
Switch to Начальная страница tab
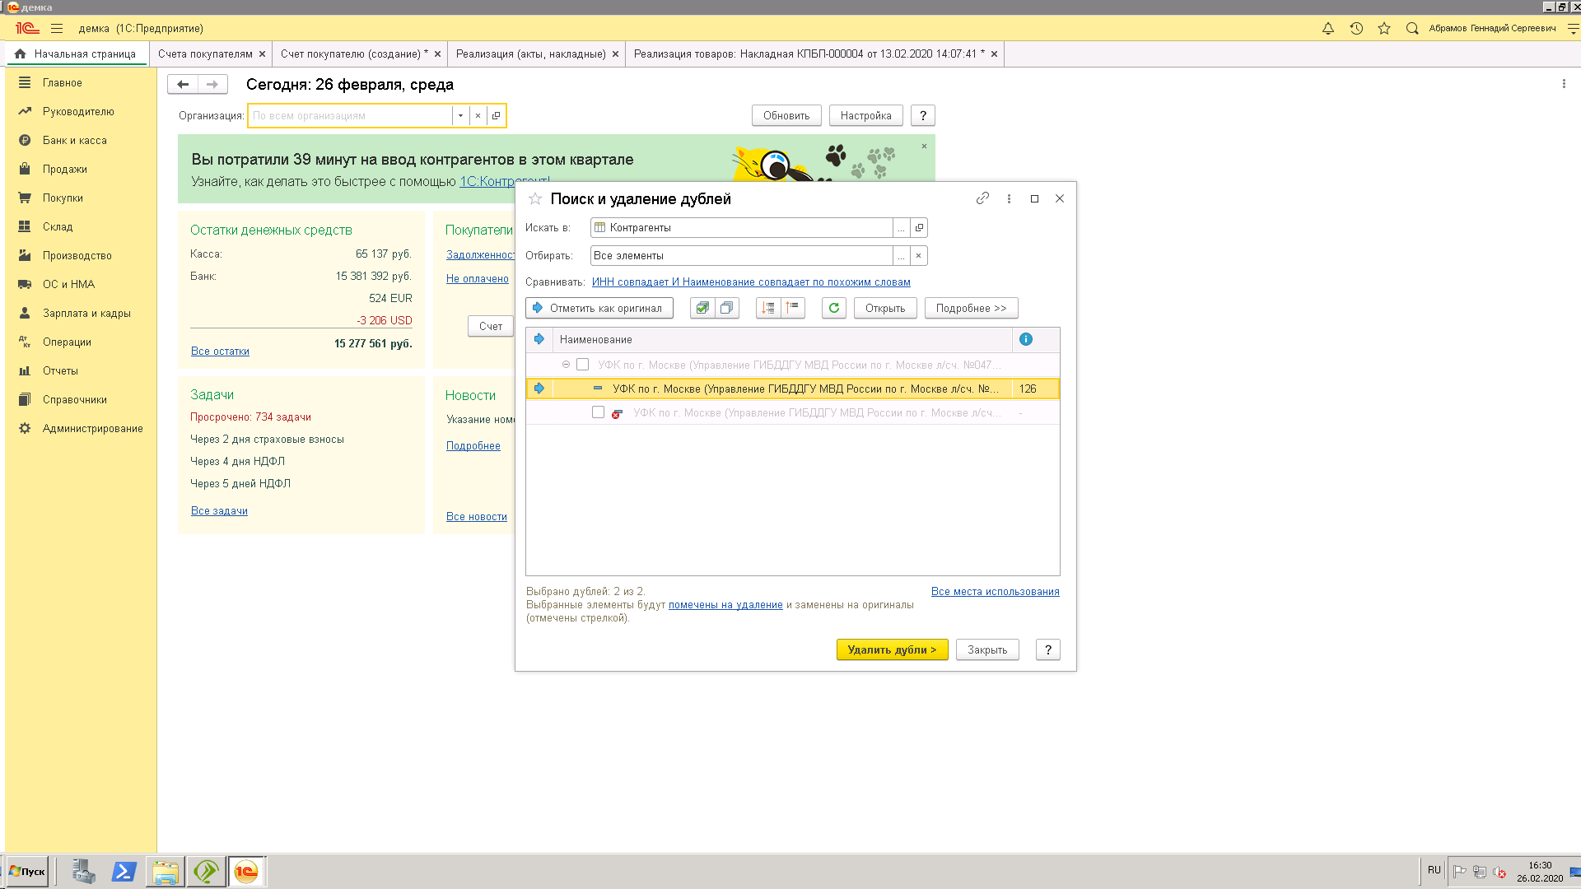76,54
